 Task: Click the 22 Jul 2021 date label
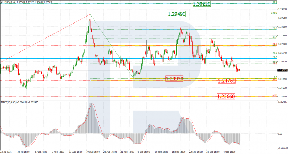6,152
